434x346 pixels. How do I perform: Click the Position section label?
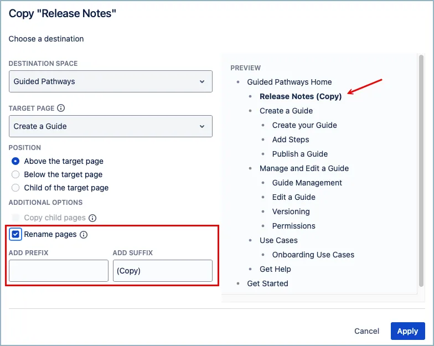[x=24, y=147]
